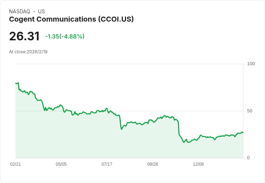Click the dot separator between NASDAQ and US

point(34,12)
